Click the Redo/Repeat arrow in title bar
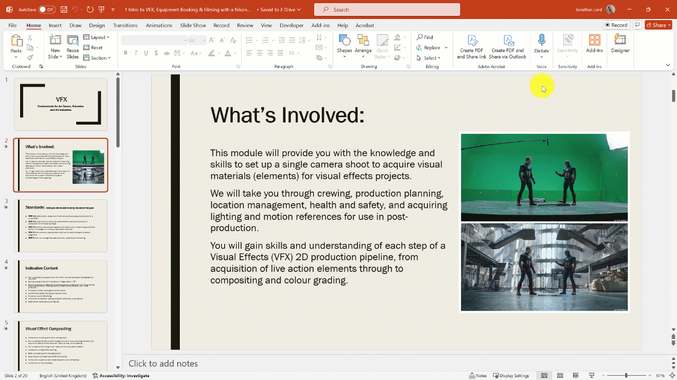677x380 pixels. click(90, 9)
